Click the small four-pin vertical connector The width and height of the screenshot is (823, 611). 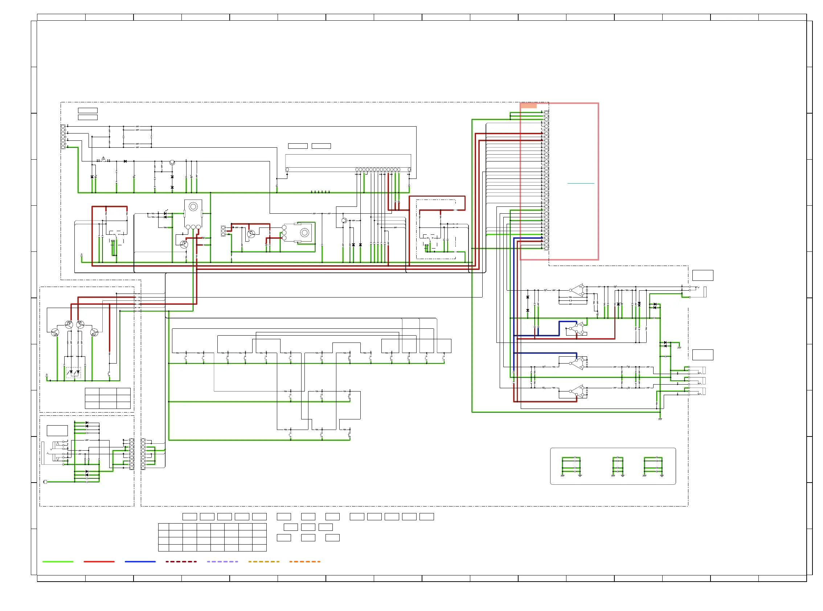[223, 231]
